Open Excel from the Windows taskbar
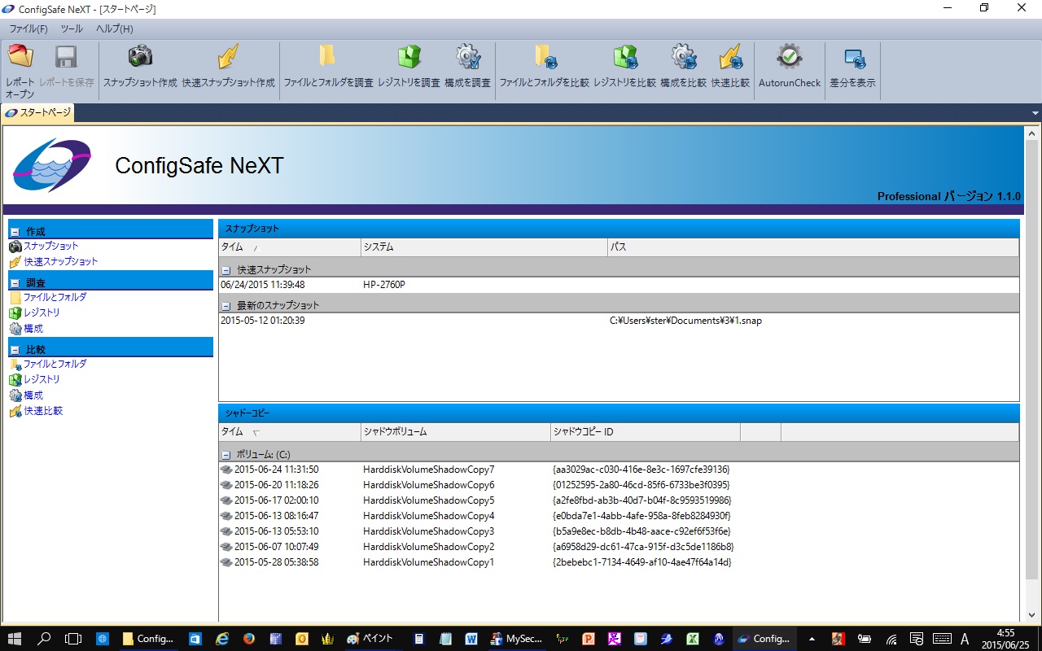 [x=693, y=639]
